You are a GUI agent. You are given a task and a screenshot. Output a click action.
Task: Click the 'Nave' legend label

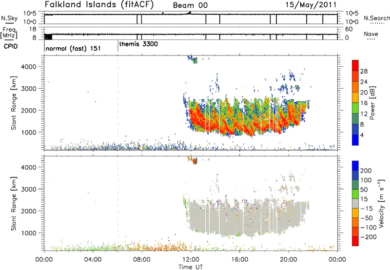click(x=371, y=34)
